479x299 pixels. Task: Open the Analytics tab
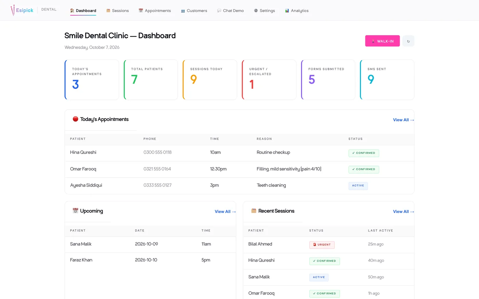pos(297,11)
